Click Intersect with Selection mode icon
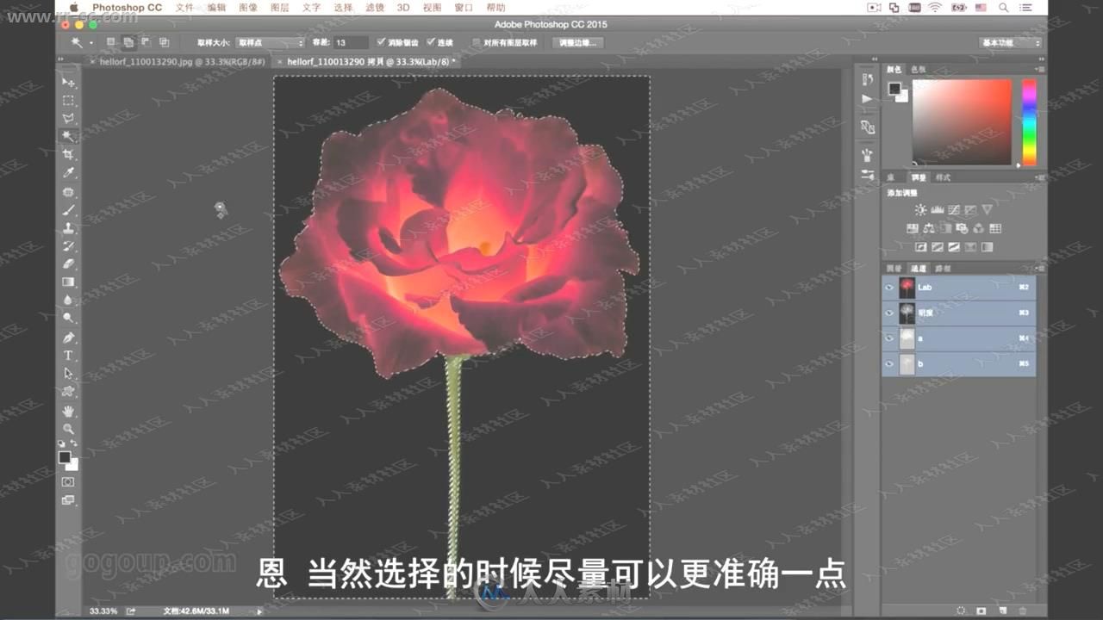The image size is (1103, 620). tap(164, 41)
